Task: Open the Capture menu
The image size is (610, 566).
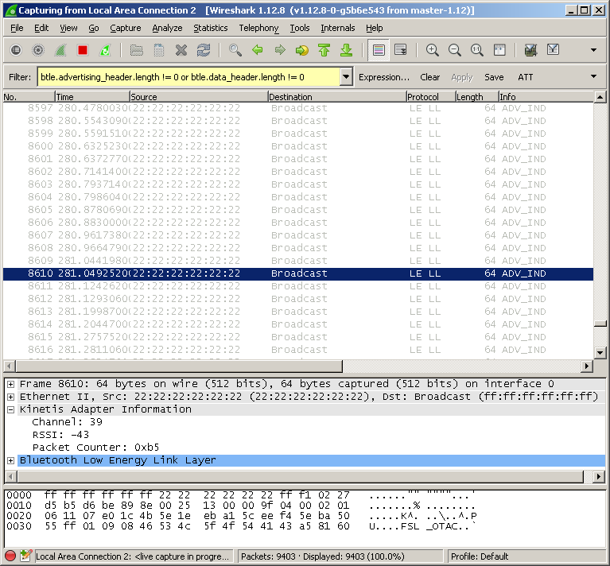Action: (x=126, y=28)
